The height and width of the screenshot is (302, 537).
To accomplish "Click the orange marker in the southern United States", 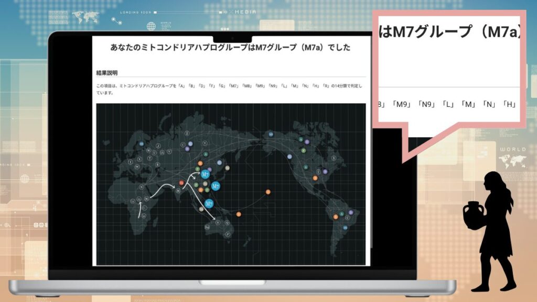I will [x=315, y=178].
